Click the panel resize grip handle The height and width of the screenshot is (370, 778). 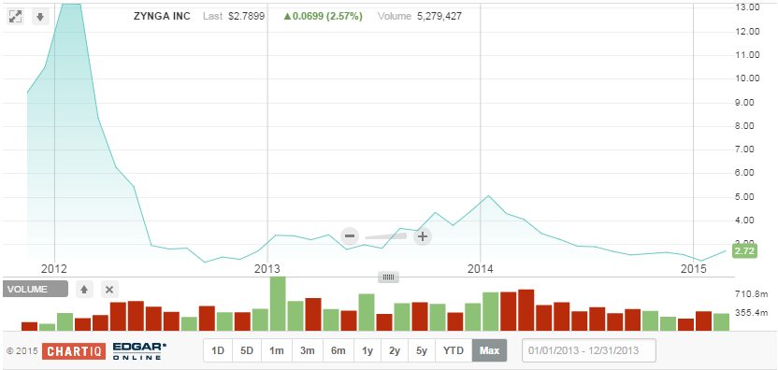coord(388,277)
